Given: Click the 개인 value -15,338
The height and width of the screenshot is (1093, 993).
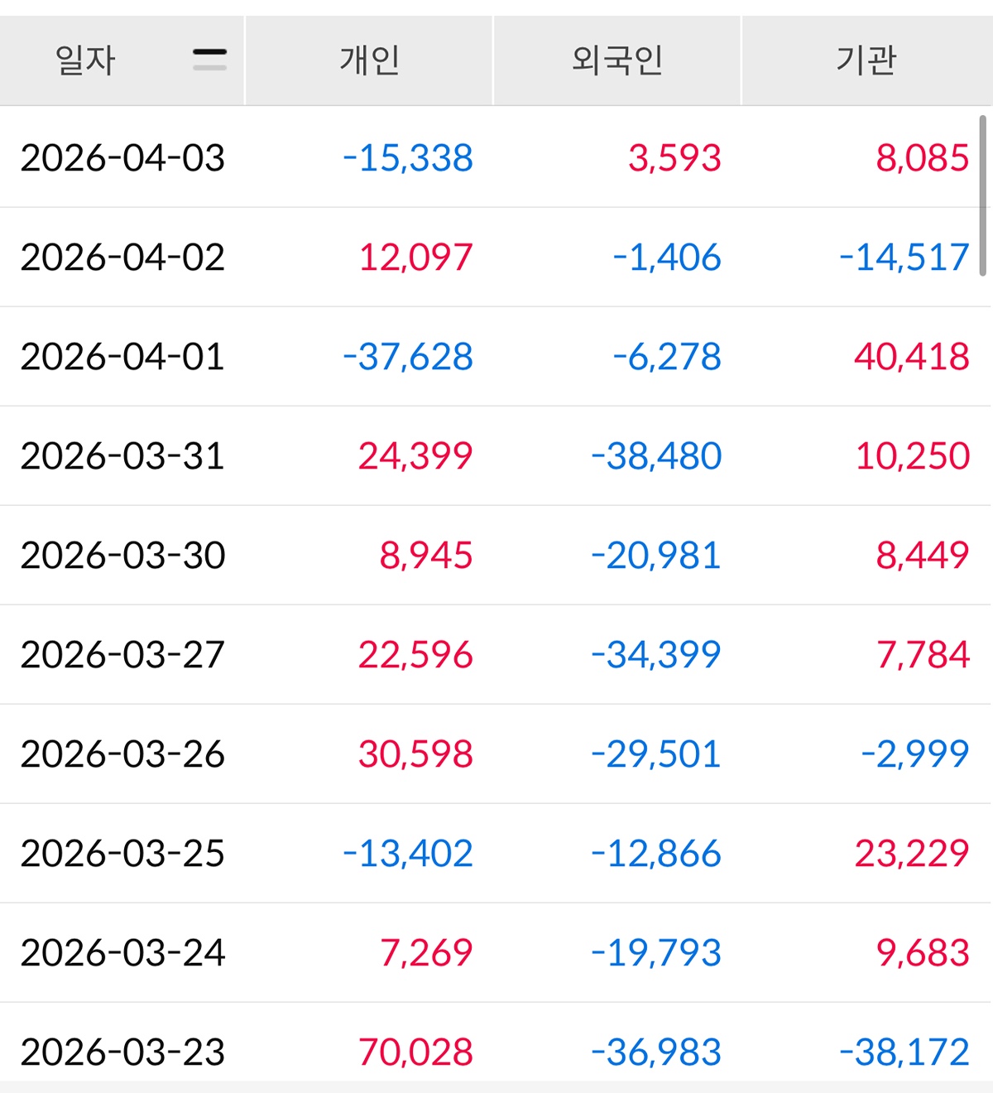Looking at the screenshot, I should [408, 158].
